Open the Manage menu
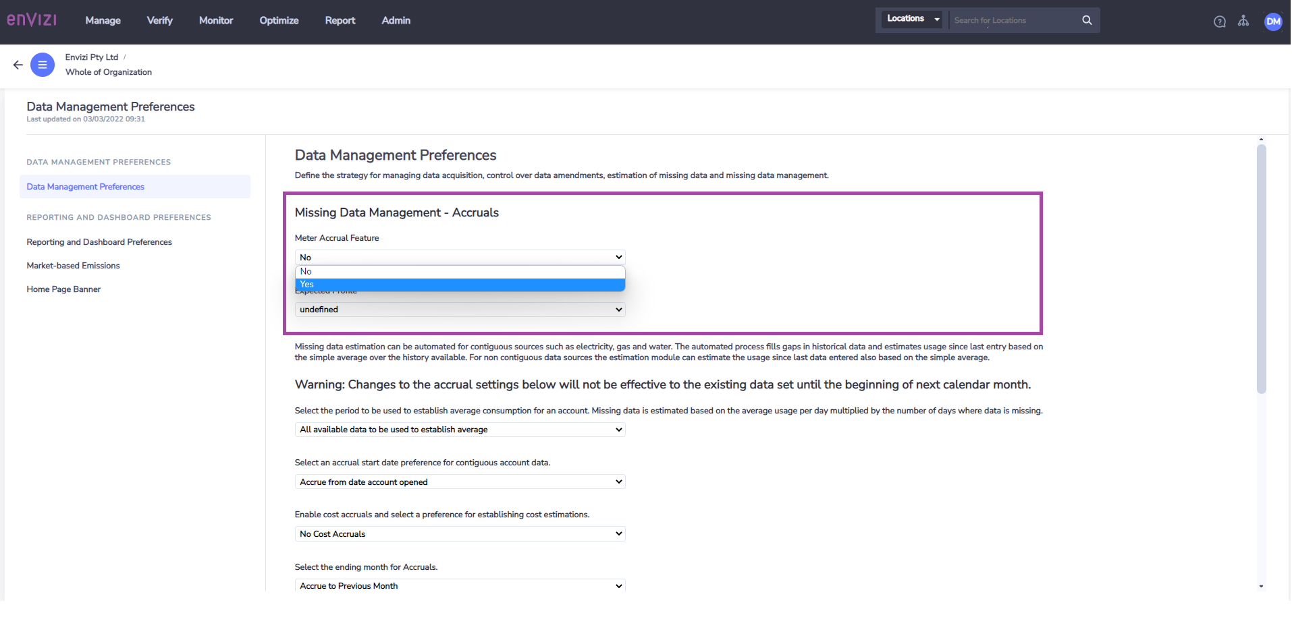Viewport: 1292px width, 640px height. click(103, 21)
